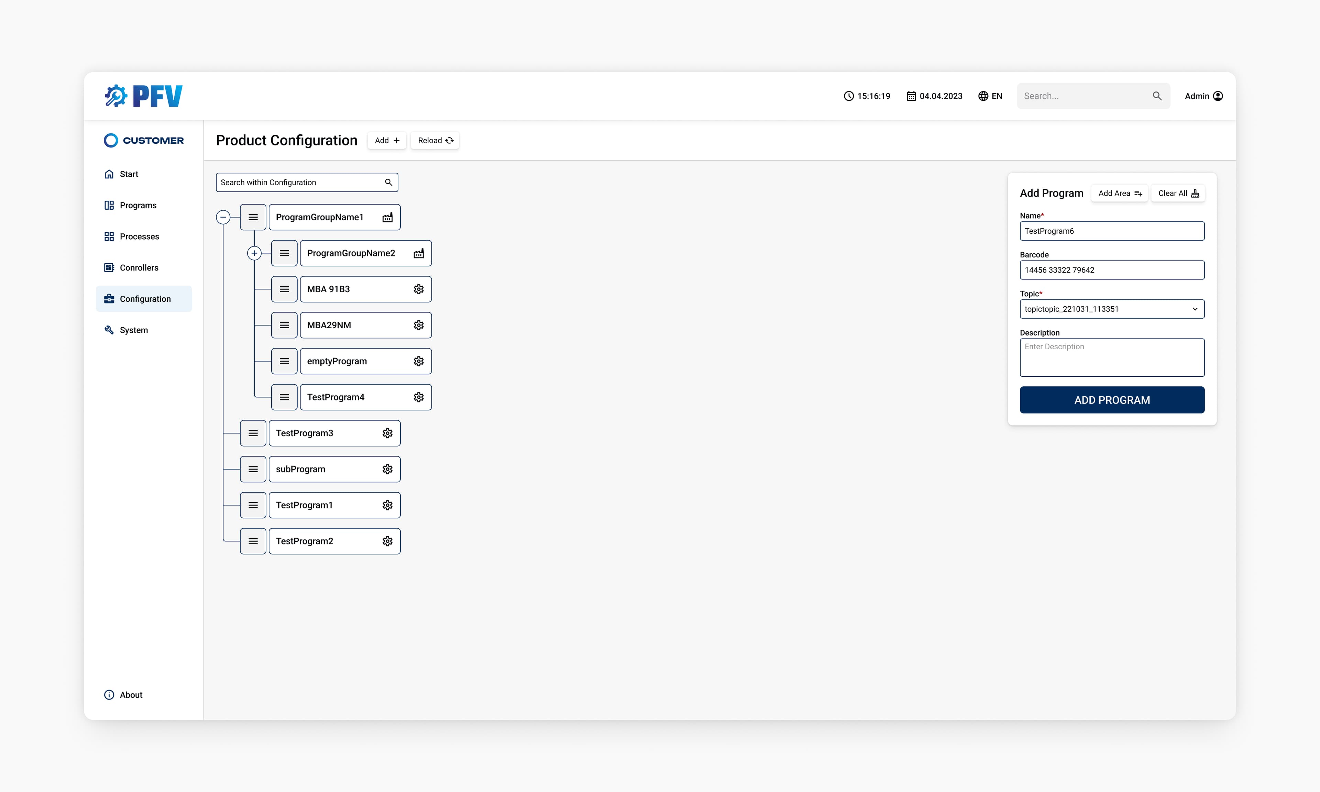Open the Admin user account menu

[1204, 96]
